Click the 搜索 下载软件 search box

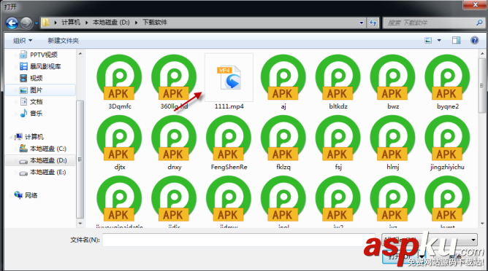[x=433, y=23]
